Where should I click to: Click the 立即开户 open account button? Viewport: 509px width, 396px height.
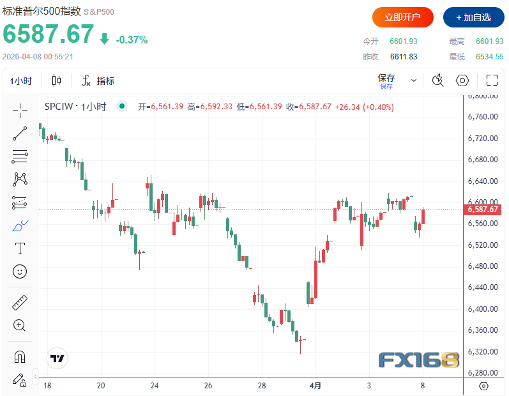[x=403, y=17]
